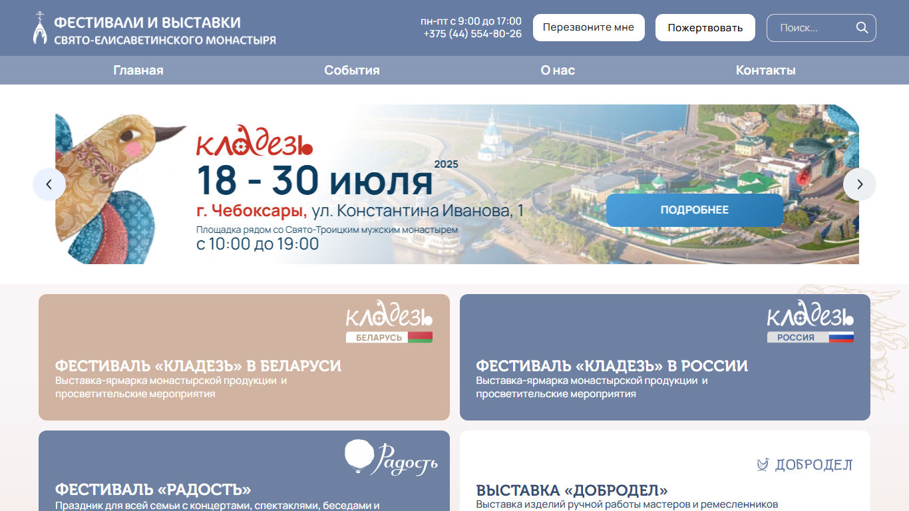Open the О нас menu item

pos(558,71)
